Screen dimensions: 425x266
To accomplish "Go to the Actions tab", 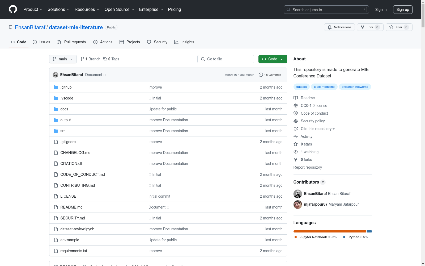I will pos(103,42).
